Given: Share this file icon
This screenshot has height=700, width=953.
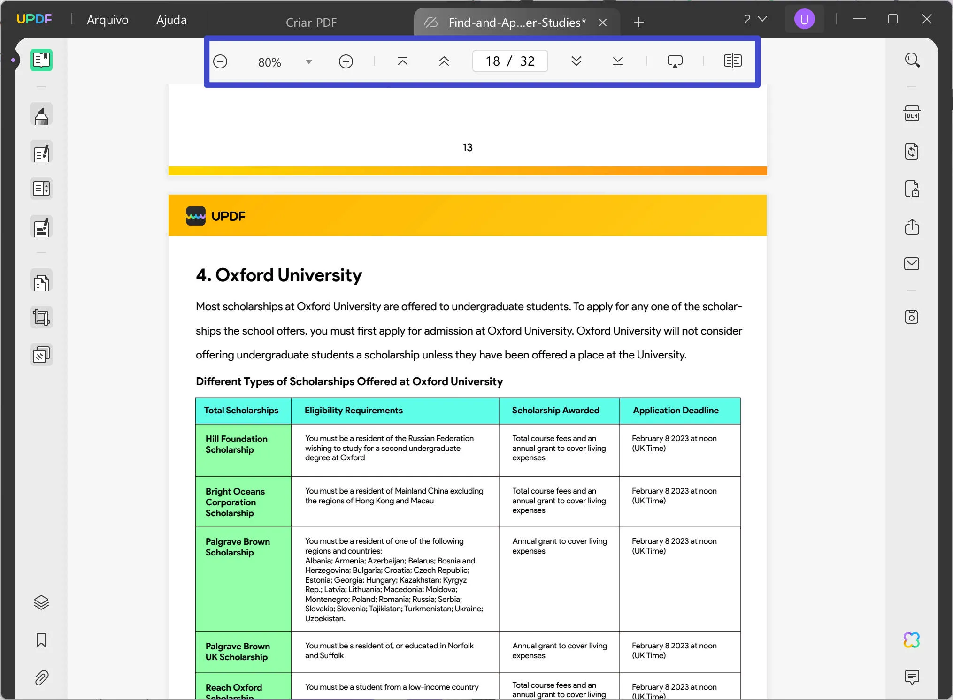Looking at the screenshot, I should pyautogui.click(x=912, y=227).
